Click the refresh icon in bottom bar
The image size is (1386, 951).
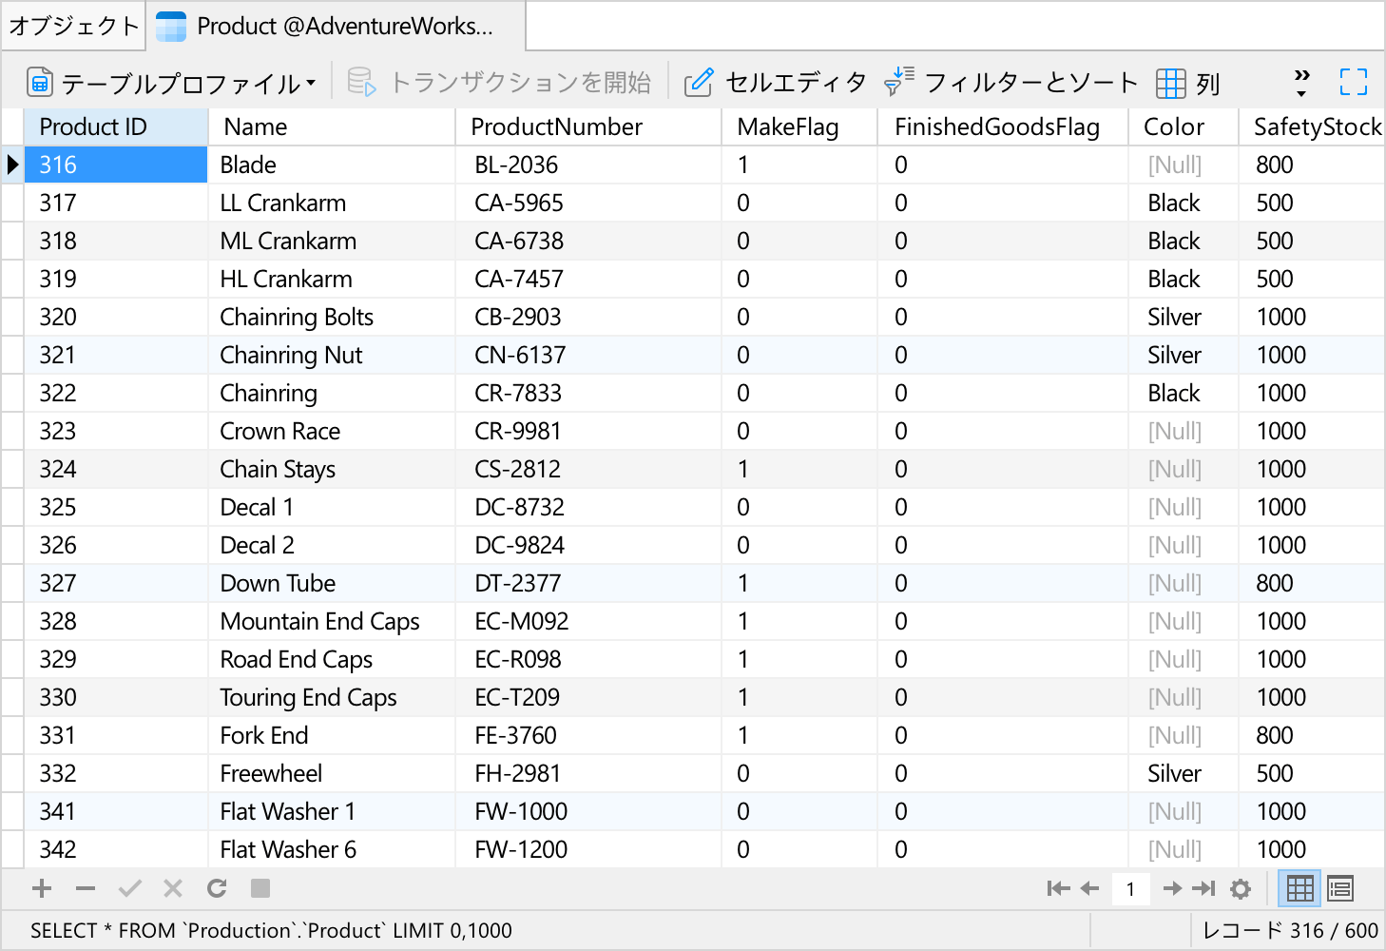pos(217,888)
